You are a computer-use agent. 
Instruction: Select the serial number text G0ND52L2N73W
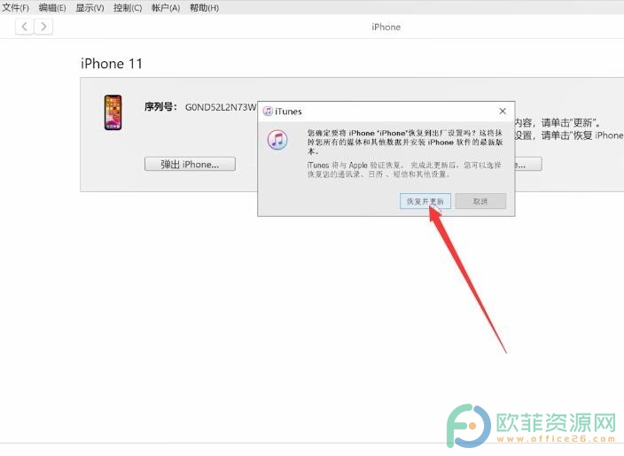(x=221, y=107)
